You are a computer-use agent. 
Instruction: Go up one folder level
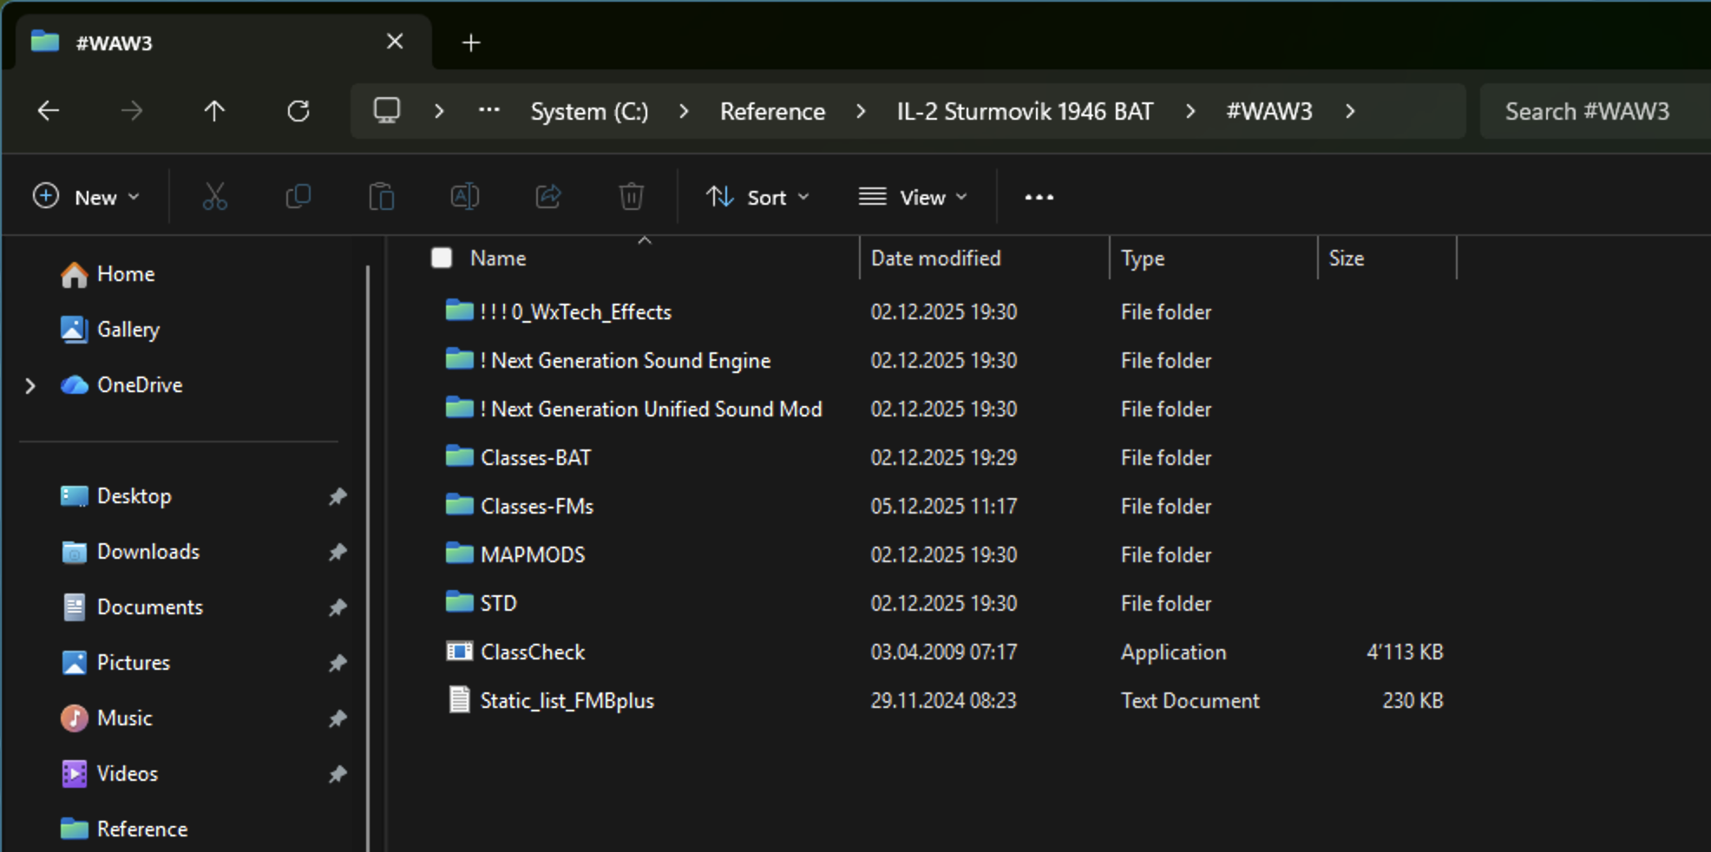click(214, 111)
